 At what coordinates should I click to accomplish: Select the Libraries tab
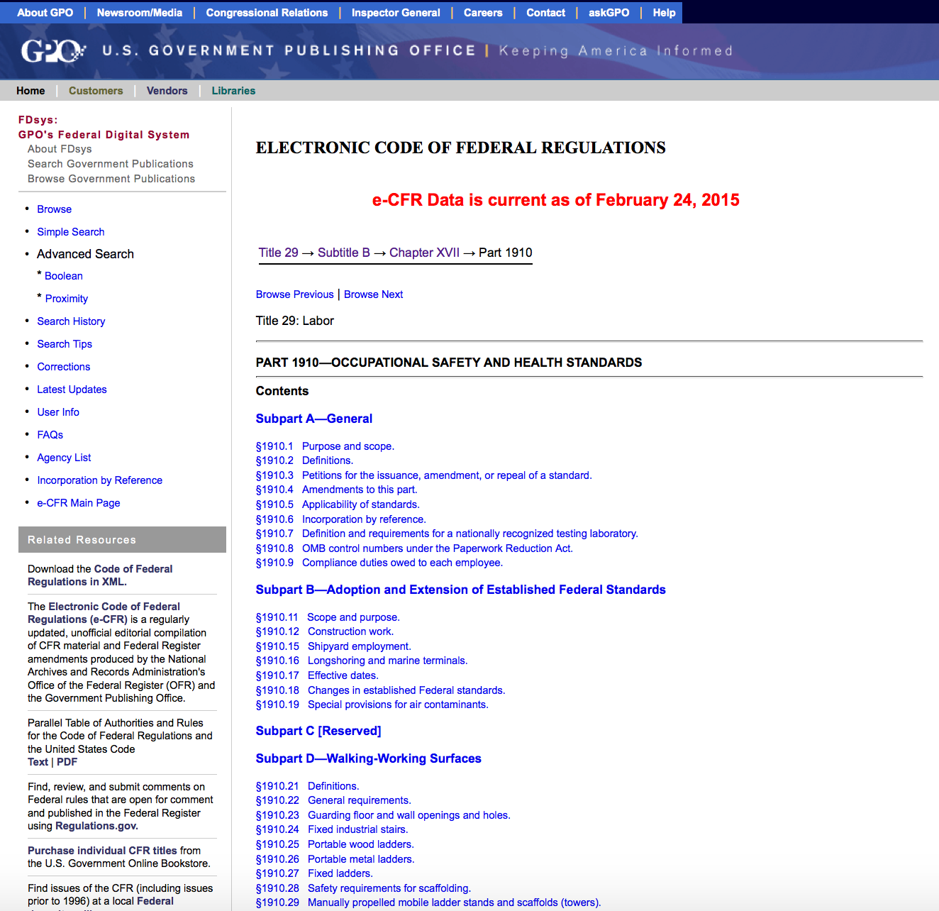pos(233,91)
